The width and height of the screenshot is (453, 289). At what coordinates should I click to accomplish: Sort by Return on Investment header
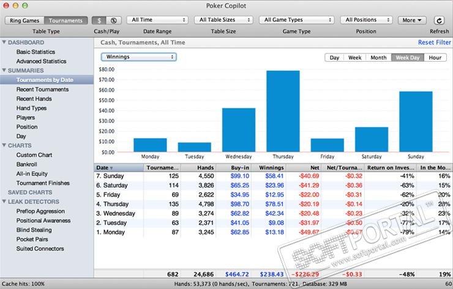pyautogui.click(x=391, y=167)
